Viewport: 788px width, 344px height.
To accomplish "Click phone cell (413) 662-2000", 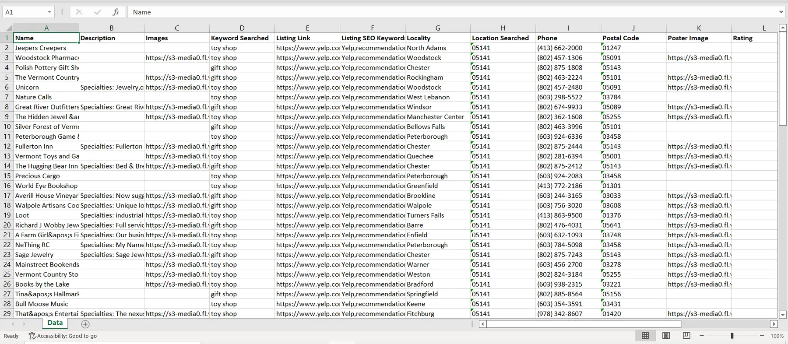I will coord(568,48).
